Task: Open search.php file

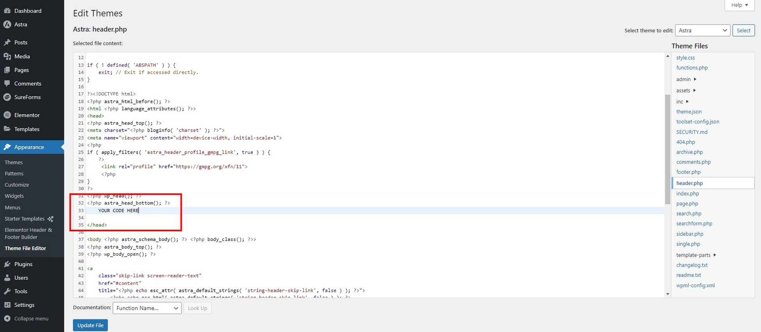Action: 689,214
